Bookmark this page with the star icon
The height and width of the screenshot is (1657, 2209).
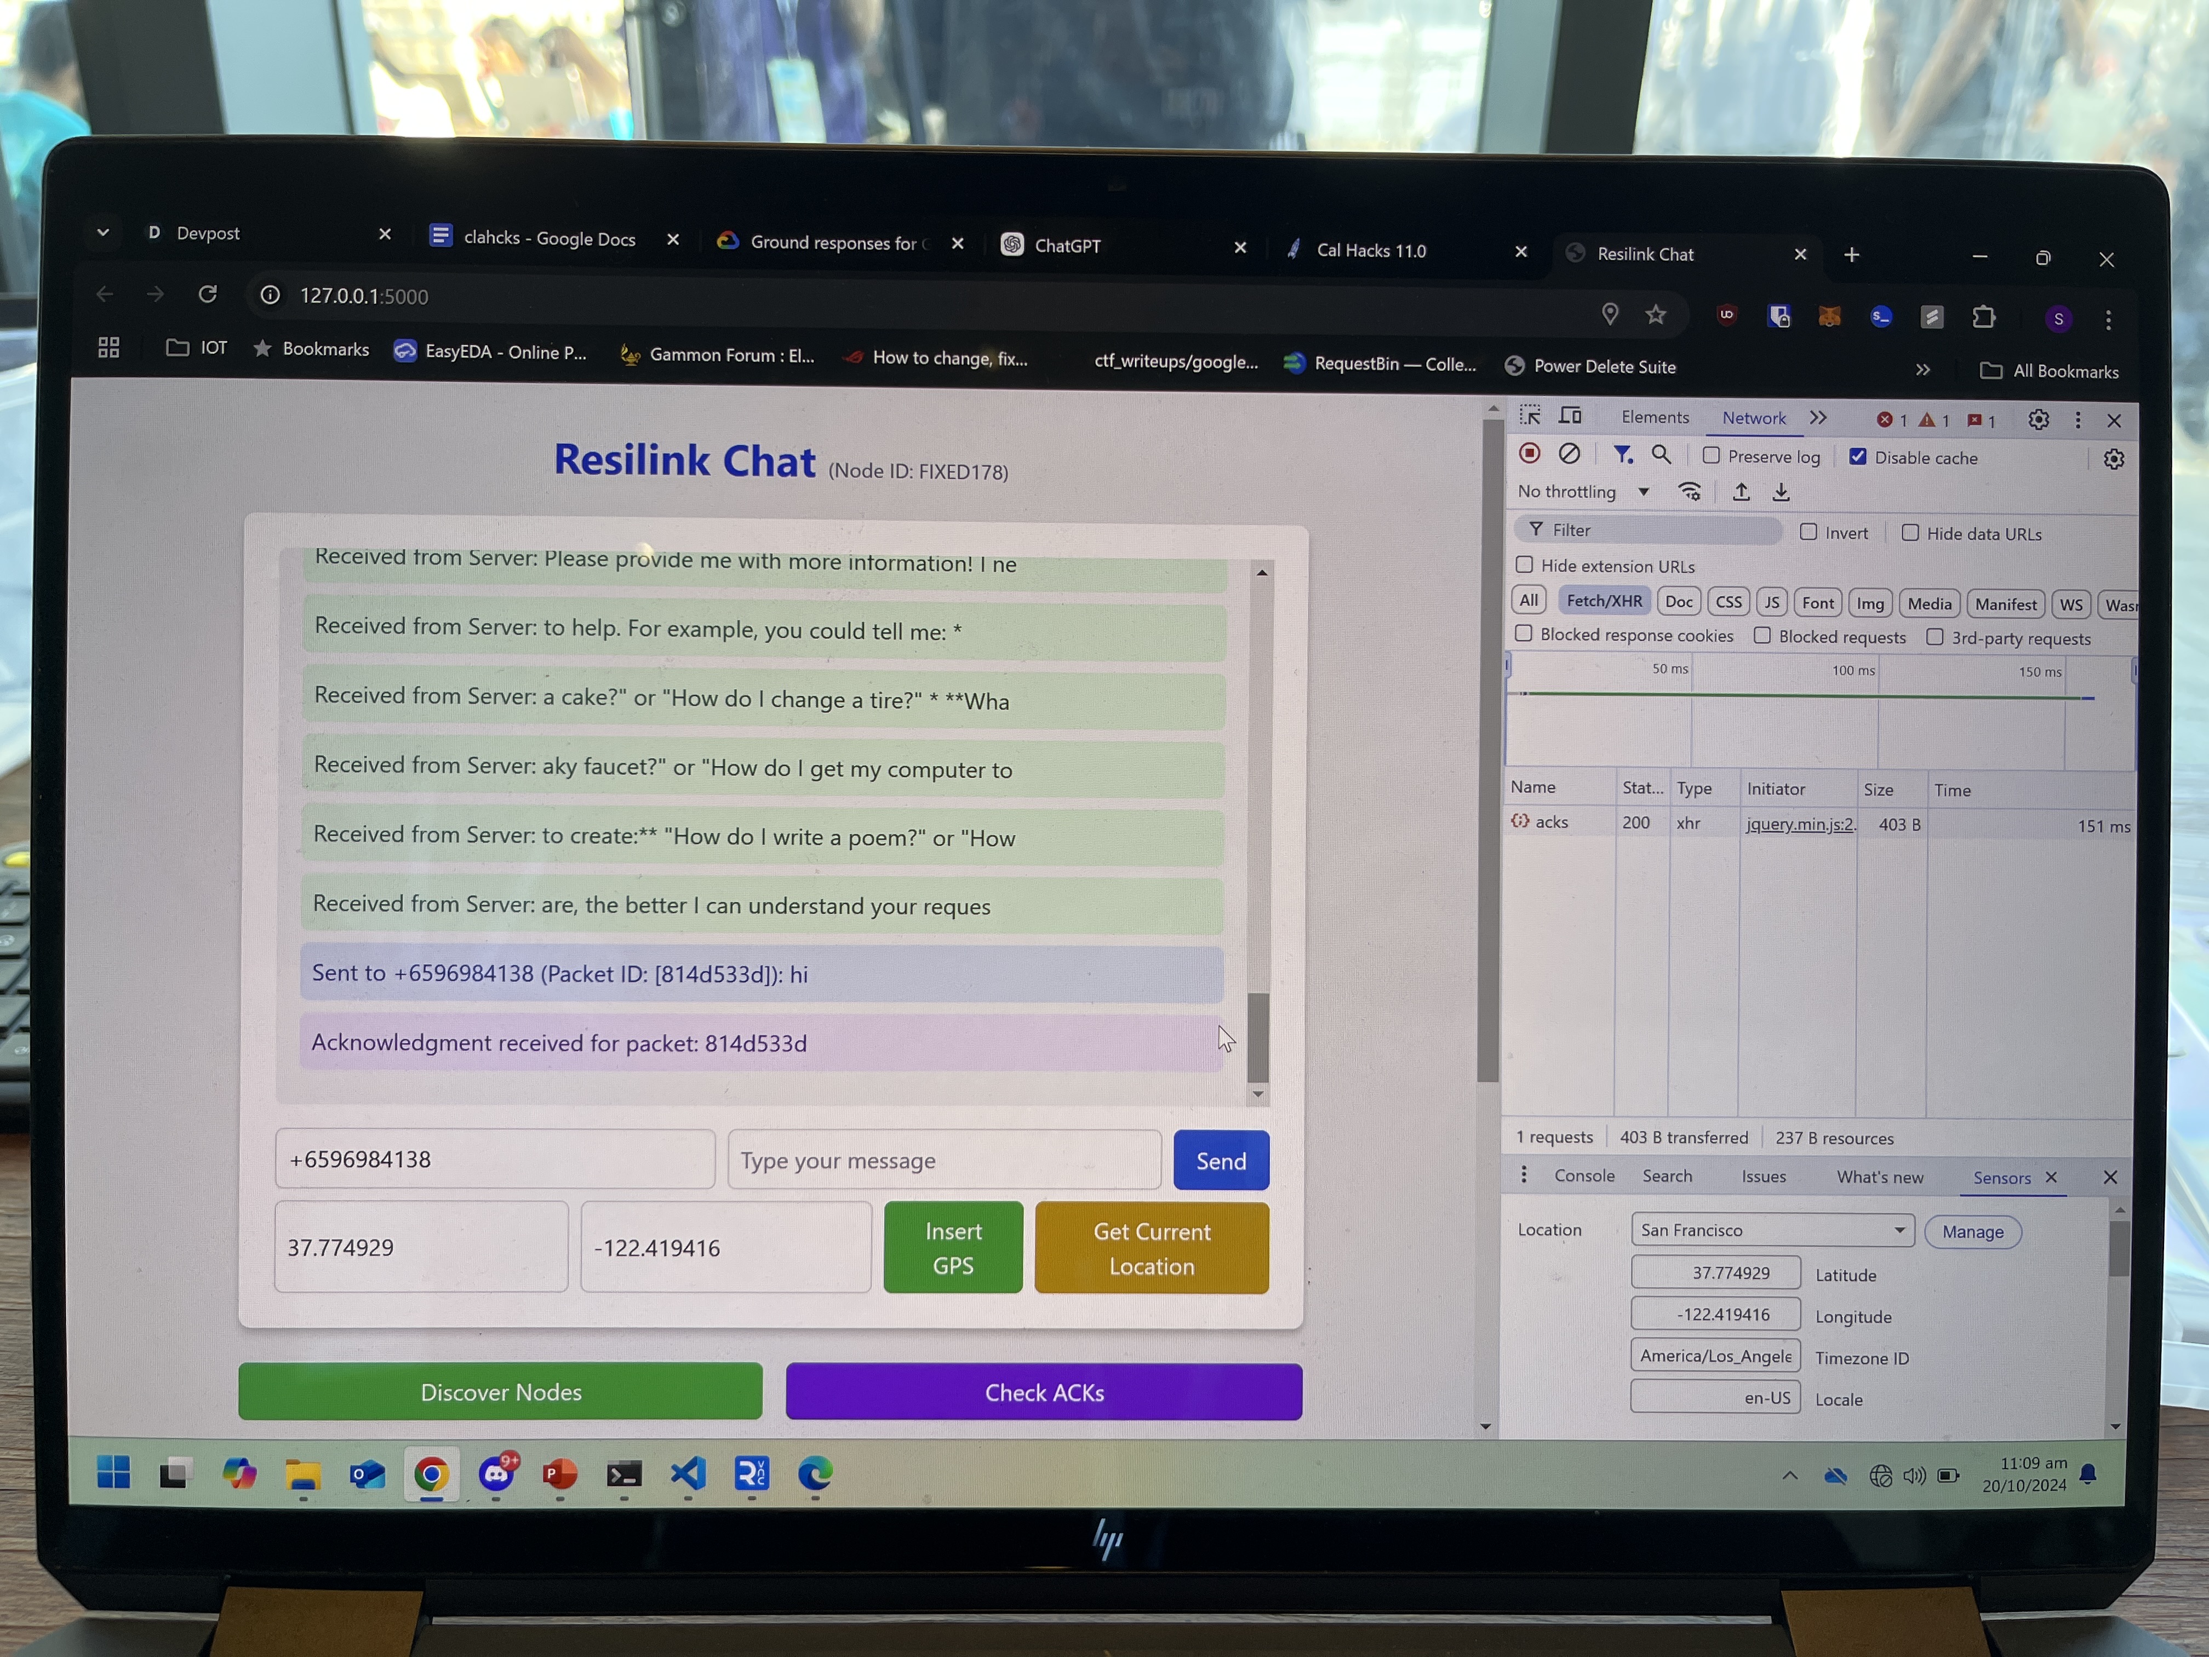1656,316
